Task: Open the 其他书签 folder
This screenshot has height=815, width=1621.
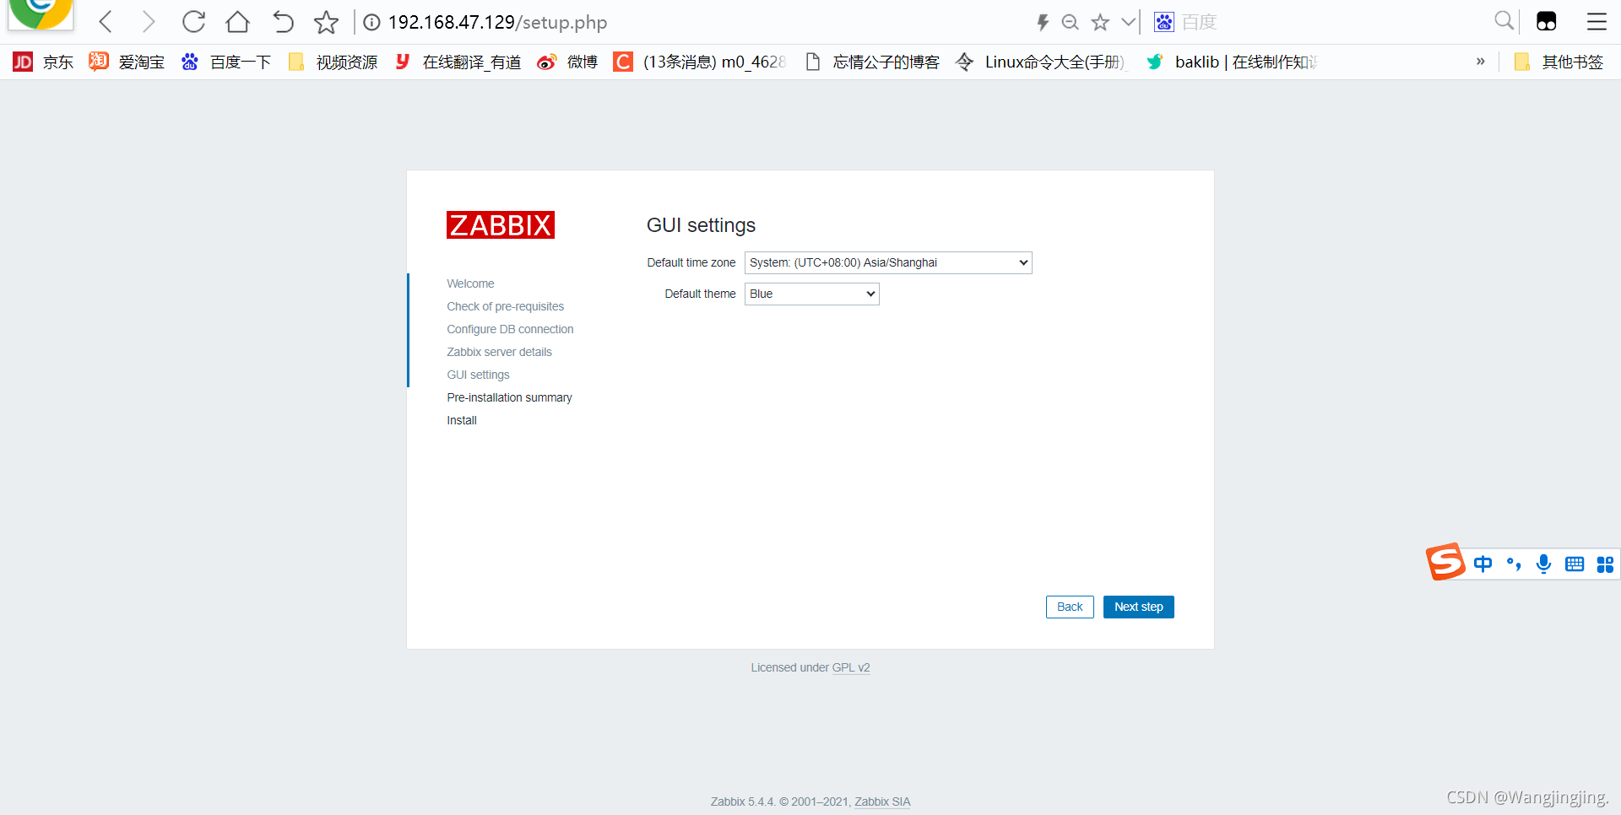Action: pos(1559,62)
